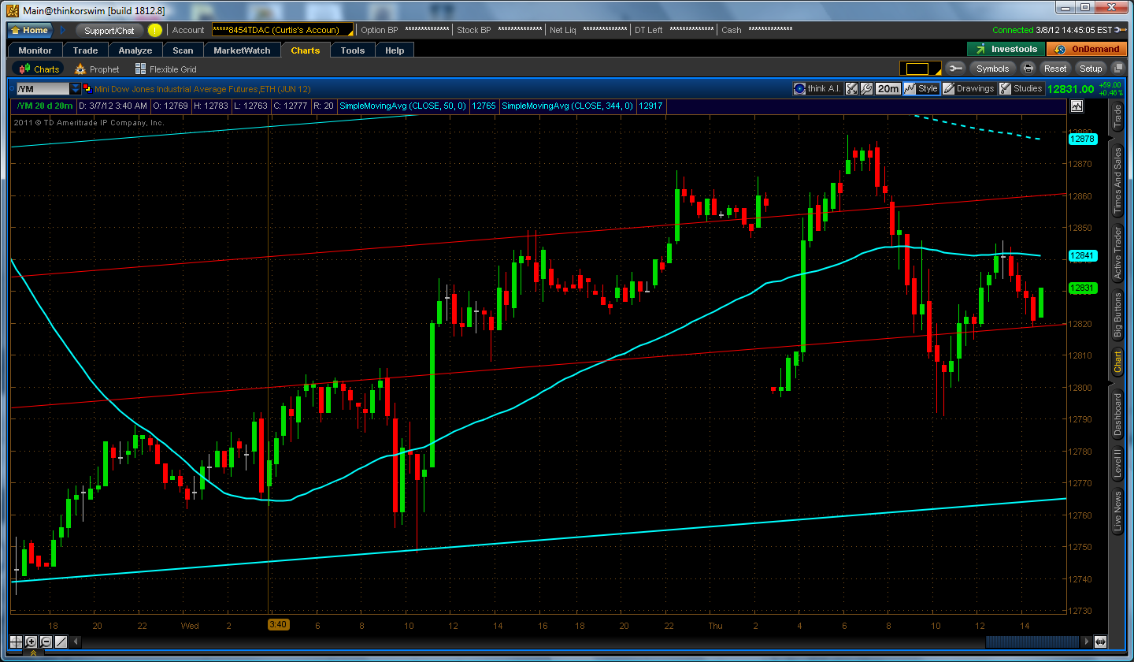Click the 12878 price label on the axis
This screenshot has height=662, width=1134.
pyautogui.click(x=1082, y=139)
